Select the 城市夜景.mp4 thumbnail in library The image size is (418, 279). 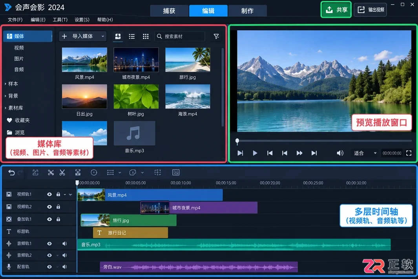pos(136,60)
